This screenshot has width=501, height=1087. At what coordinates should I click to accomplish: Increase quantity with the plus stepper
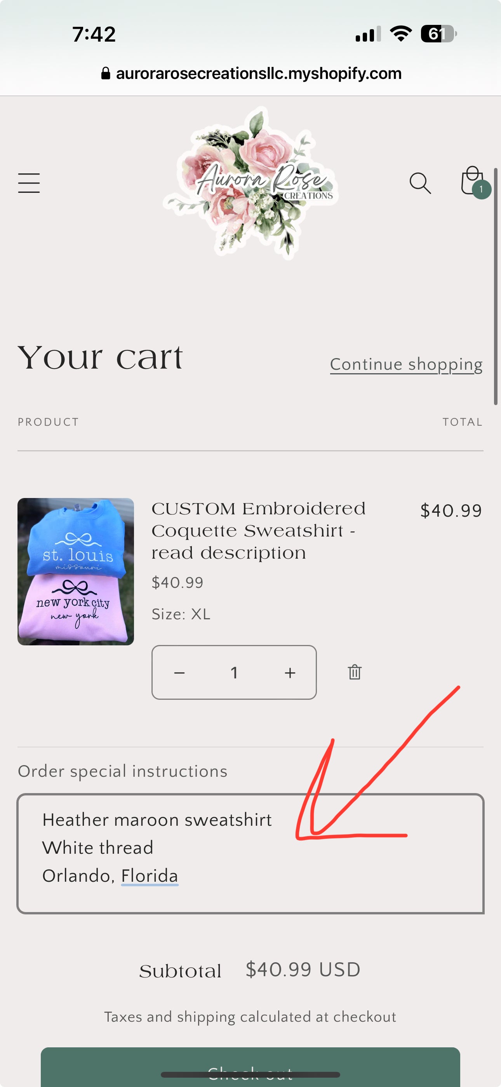click(x=291, y=673)
